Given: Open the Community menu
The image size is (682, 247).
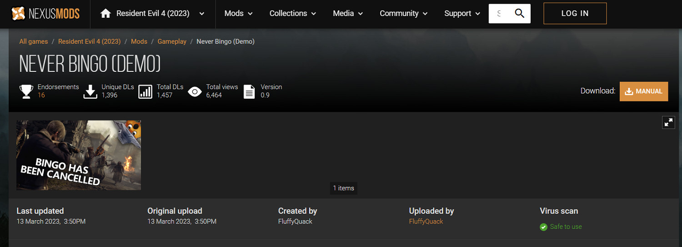Looking at the screenshot, I should pyautogui.click(x=403, y=14).
